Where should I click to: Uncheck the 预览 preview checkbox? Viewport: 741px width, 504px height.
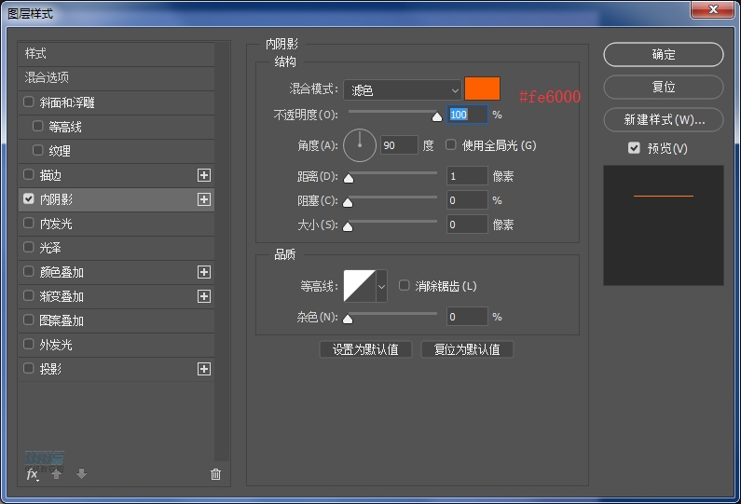634,148
